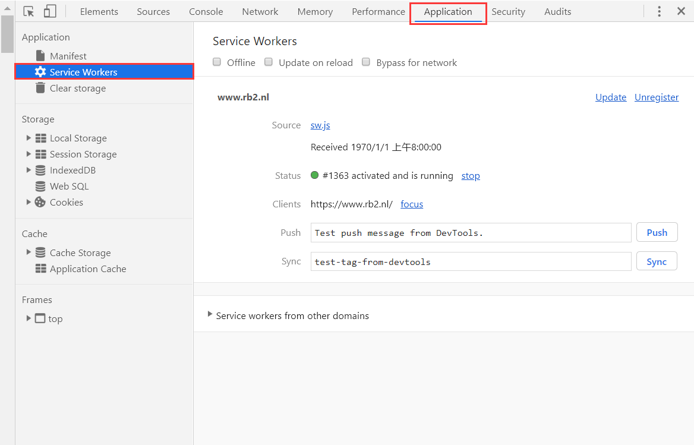Click the Sync button

tap(657, 261)
